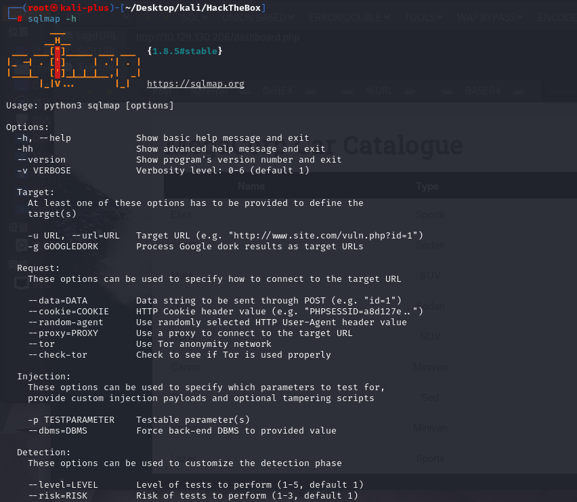Click the '-v VERBOSE' option

point(44,171)
